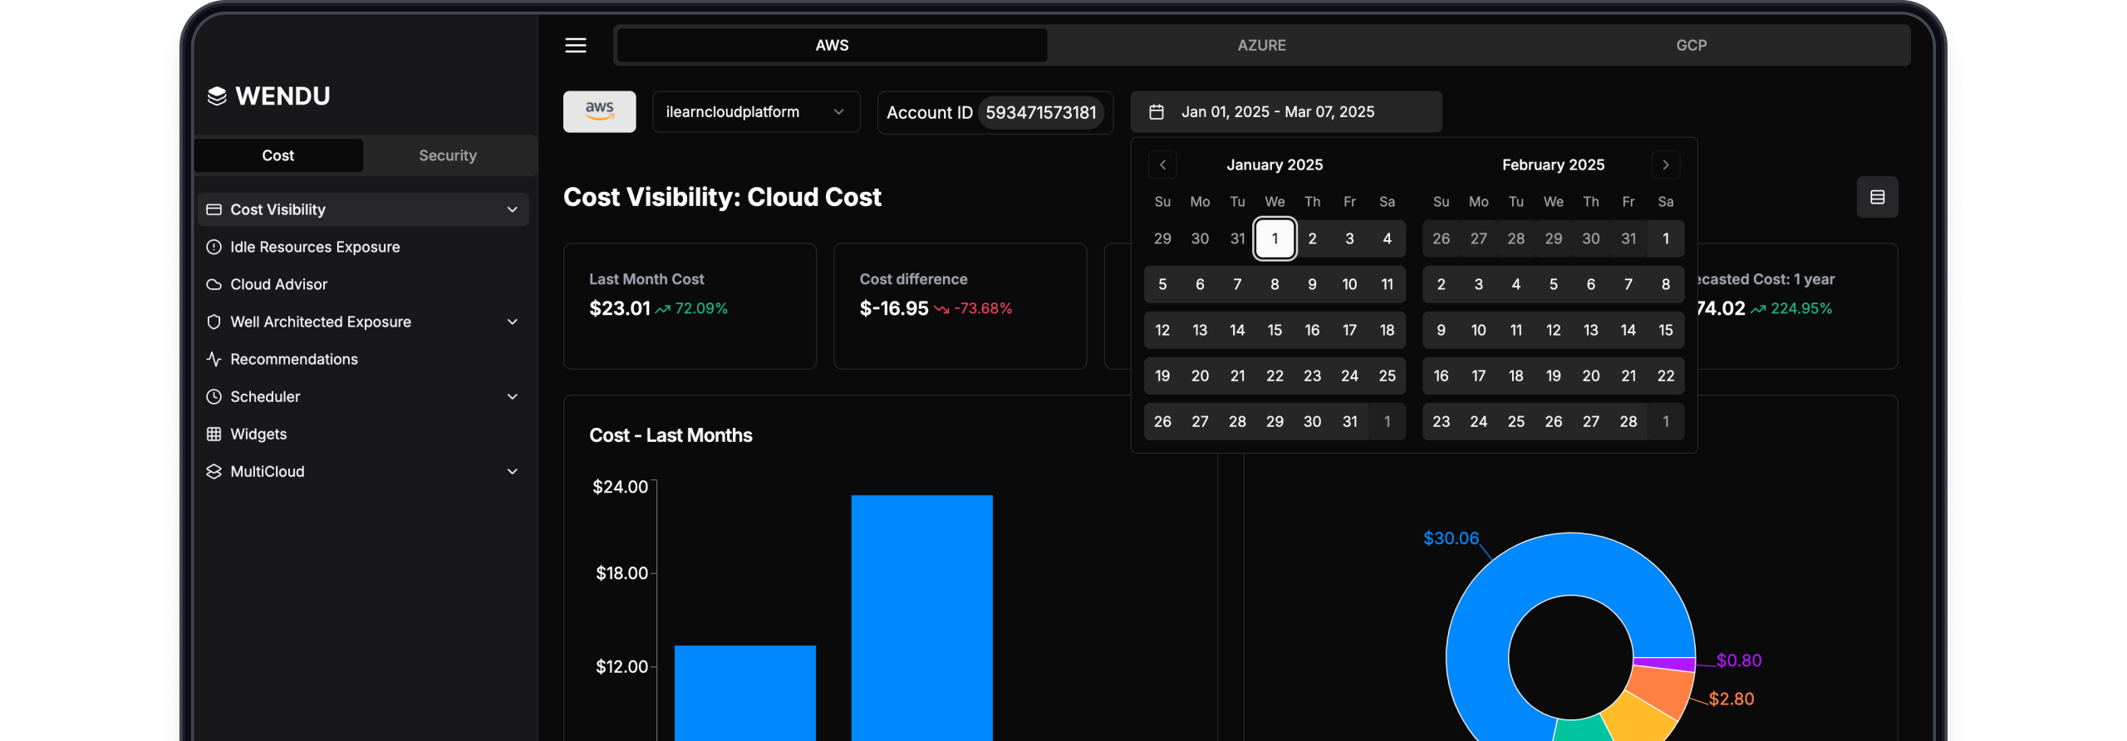Select January 15 in the calendar

coord(1275,330)
